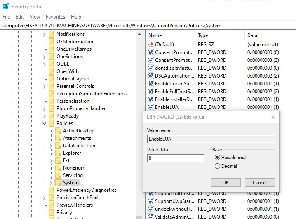Collapse the Policies key
The height and width of the screenshot is (219, 296).
(44, 123)
